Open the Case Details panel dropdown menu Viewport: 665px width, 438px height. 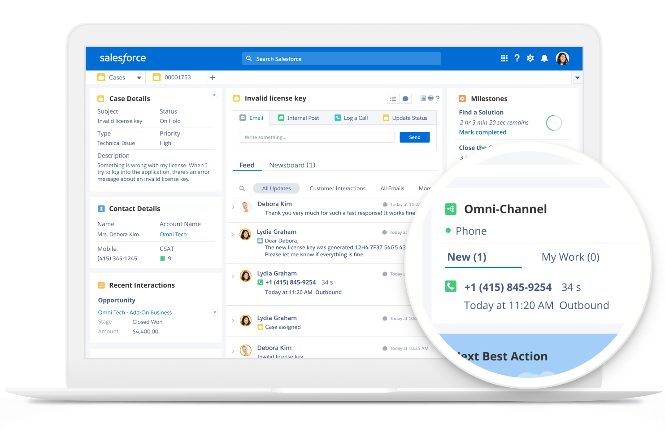click(x=214, y=95)
